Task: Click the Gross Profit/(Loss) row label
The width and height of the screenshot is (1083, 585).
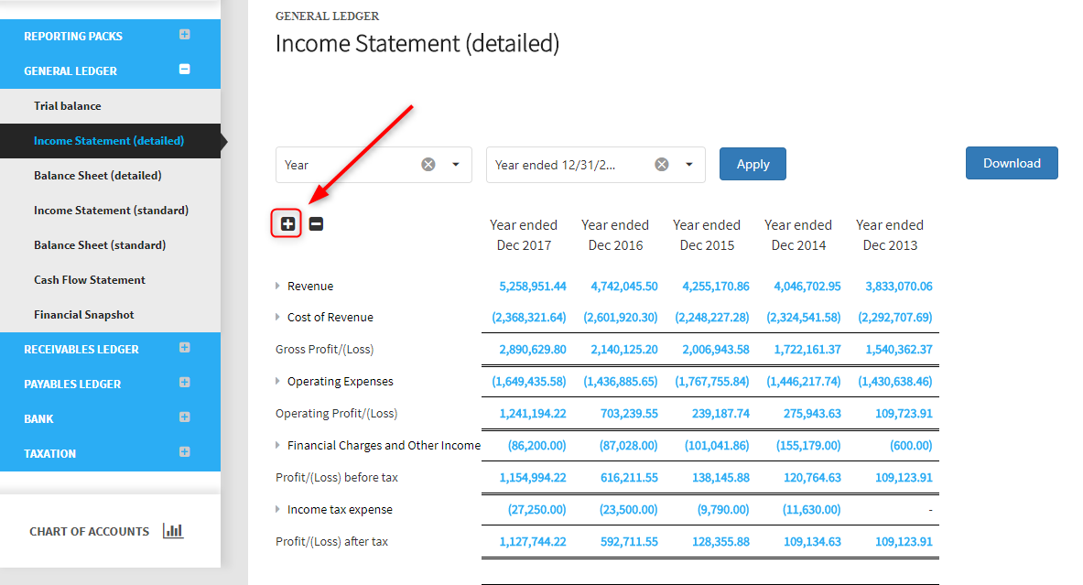Action: (x=325, y=350)
